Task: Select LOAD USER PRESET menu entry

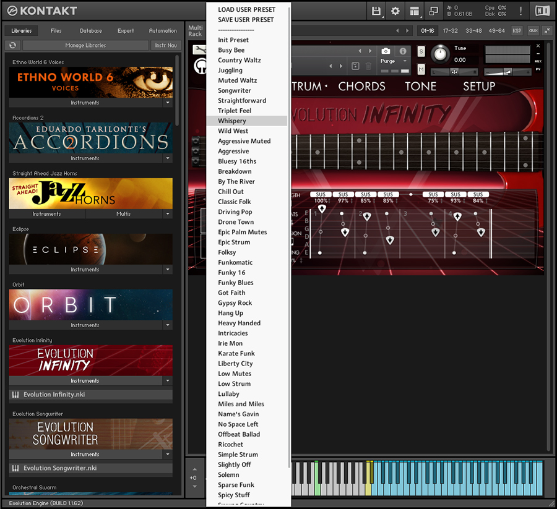Action: coord(247,9)
